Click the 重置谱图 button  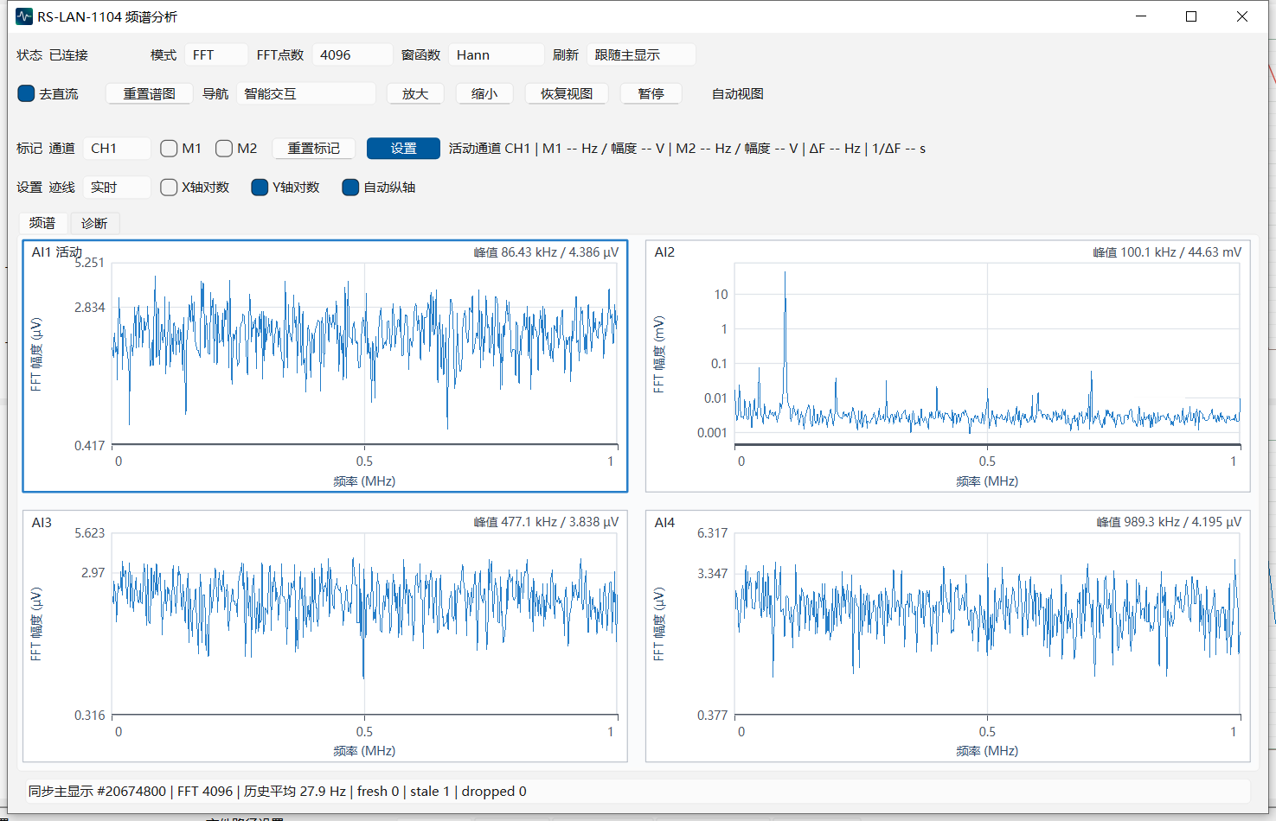149,94
